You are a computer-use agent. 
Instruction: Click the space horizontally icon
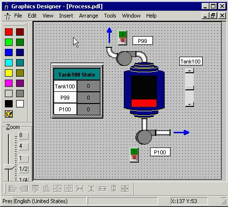80,189
